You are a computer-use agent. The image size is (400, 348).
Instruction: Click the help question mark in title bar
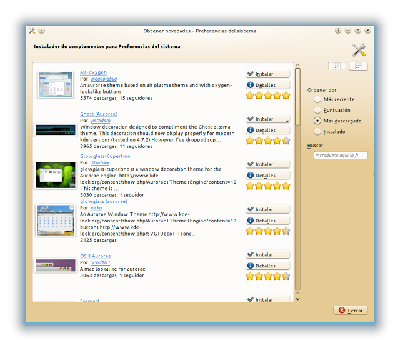click(337, 31)
